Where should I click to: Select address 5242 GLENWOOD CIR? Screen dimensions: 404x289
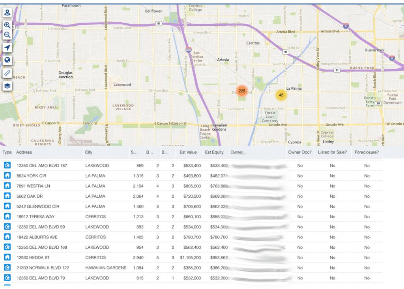pyautogui.click(x=38, y=206)
